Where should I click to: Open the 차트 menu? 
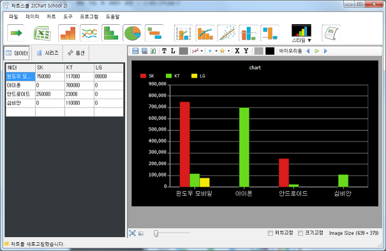coord(51,17)
